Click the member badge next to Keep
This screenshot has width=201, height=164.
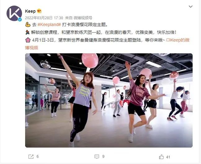[39, 11]
